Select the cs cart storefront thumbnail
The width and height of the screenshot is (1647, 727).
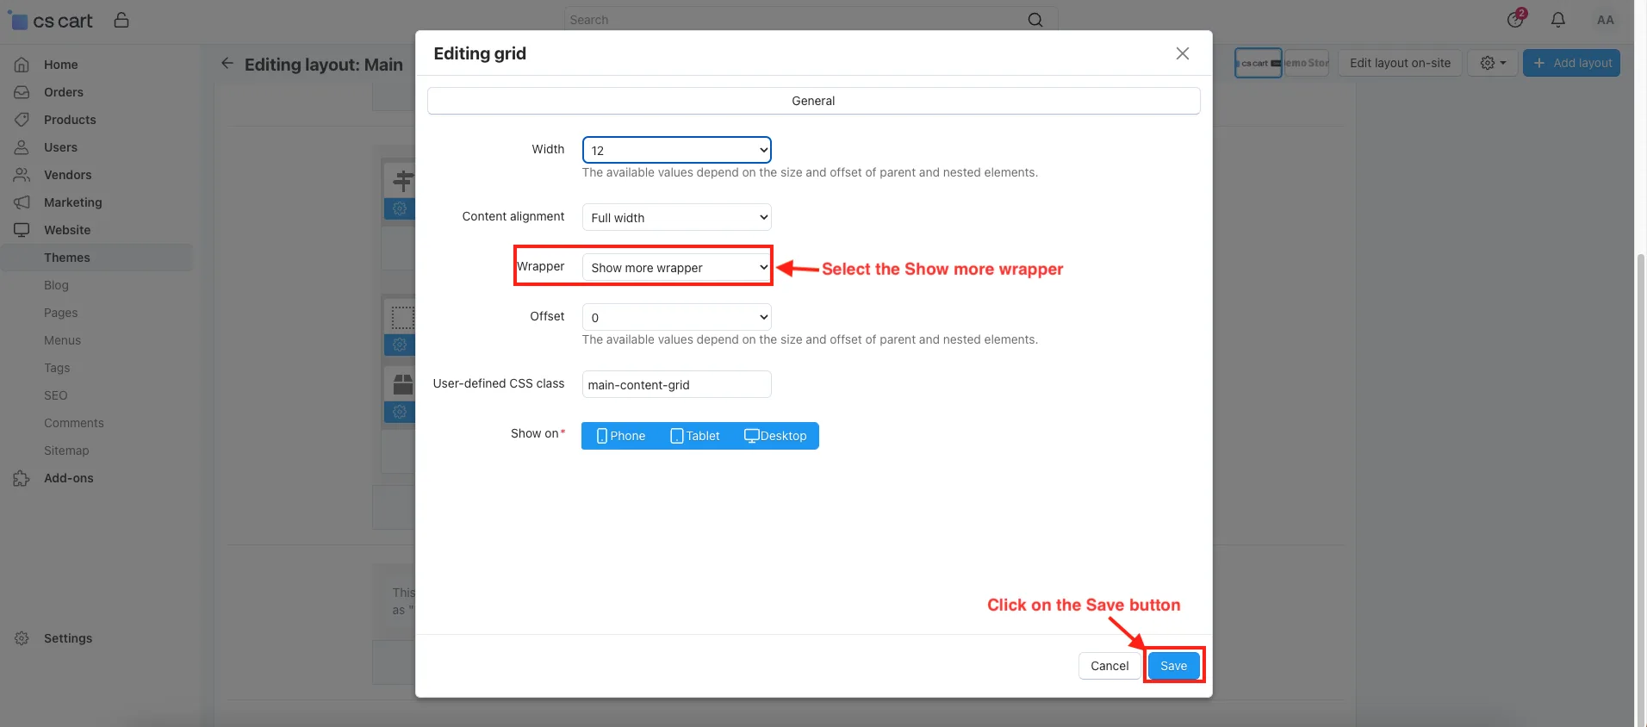tap(1259, 63)
